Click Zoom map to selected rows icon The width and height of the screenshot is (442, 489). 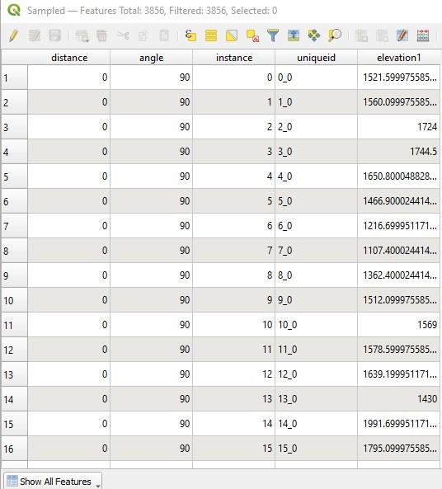pos(335,35)
